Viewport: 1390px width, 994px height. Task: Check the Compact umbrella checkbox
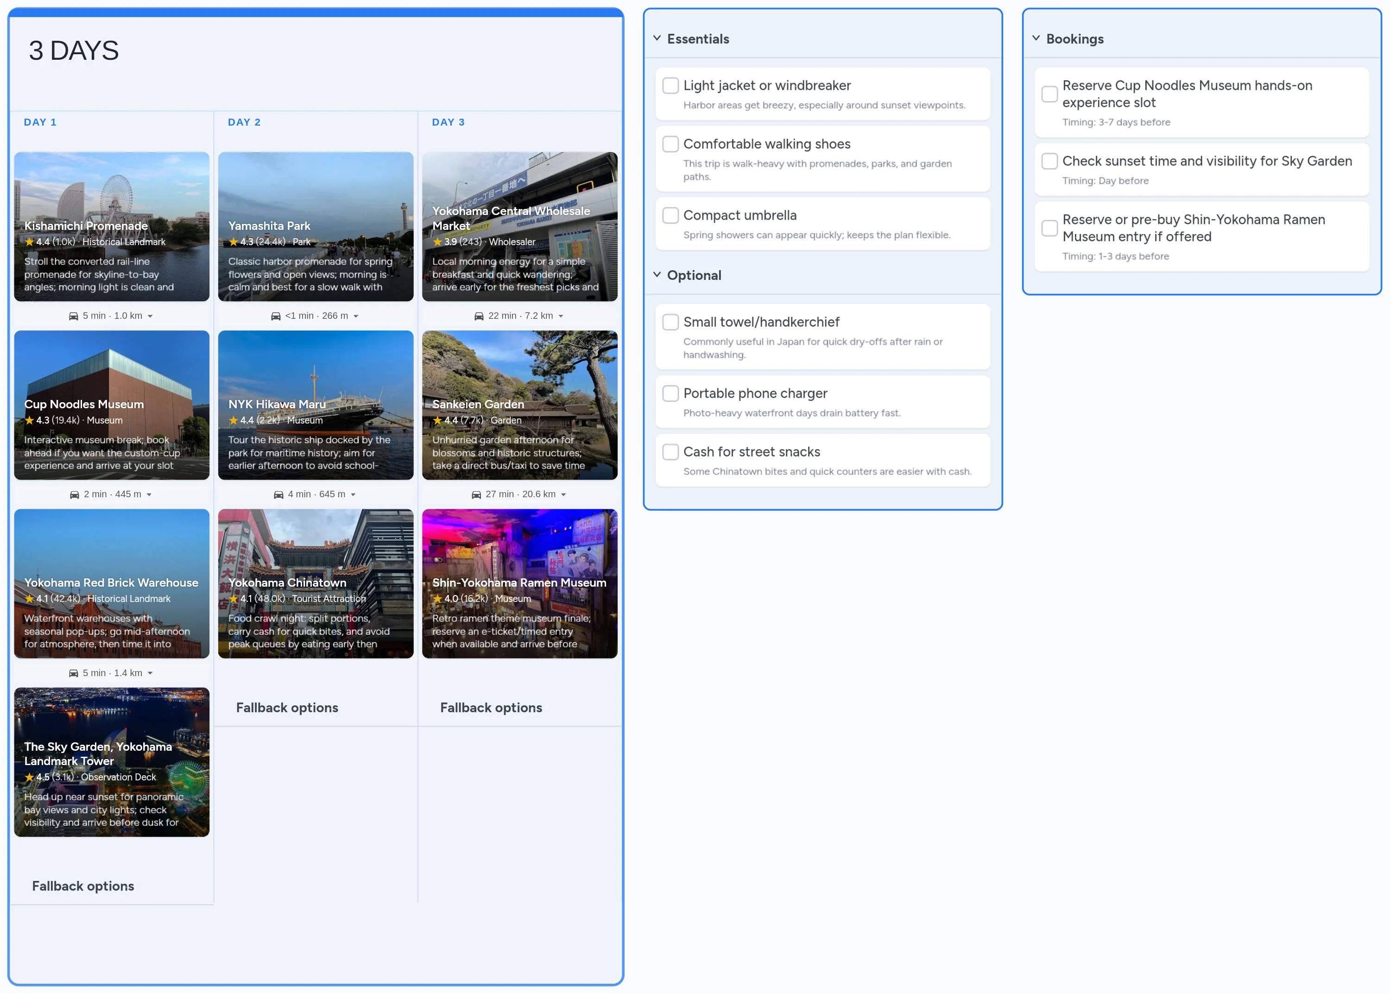(x=670, y=215)
